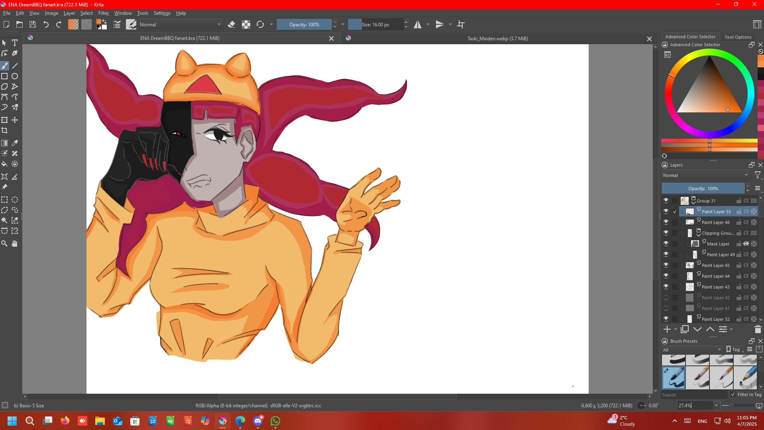This screenshot has width=764, height=430.
Task: Open the brush preset tag dropdown
Action: point(692,349)
